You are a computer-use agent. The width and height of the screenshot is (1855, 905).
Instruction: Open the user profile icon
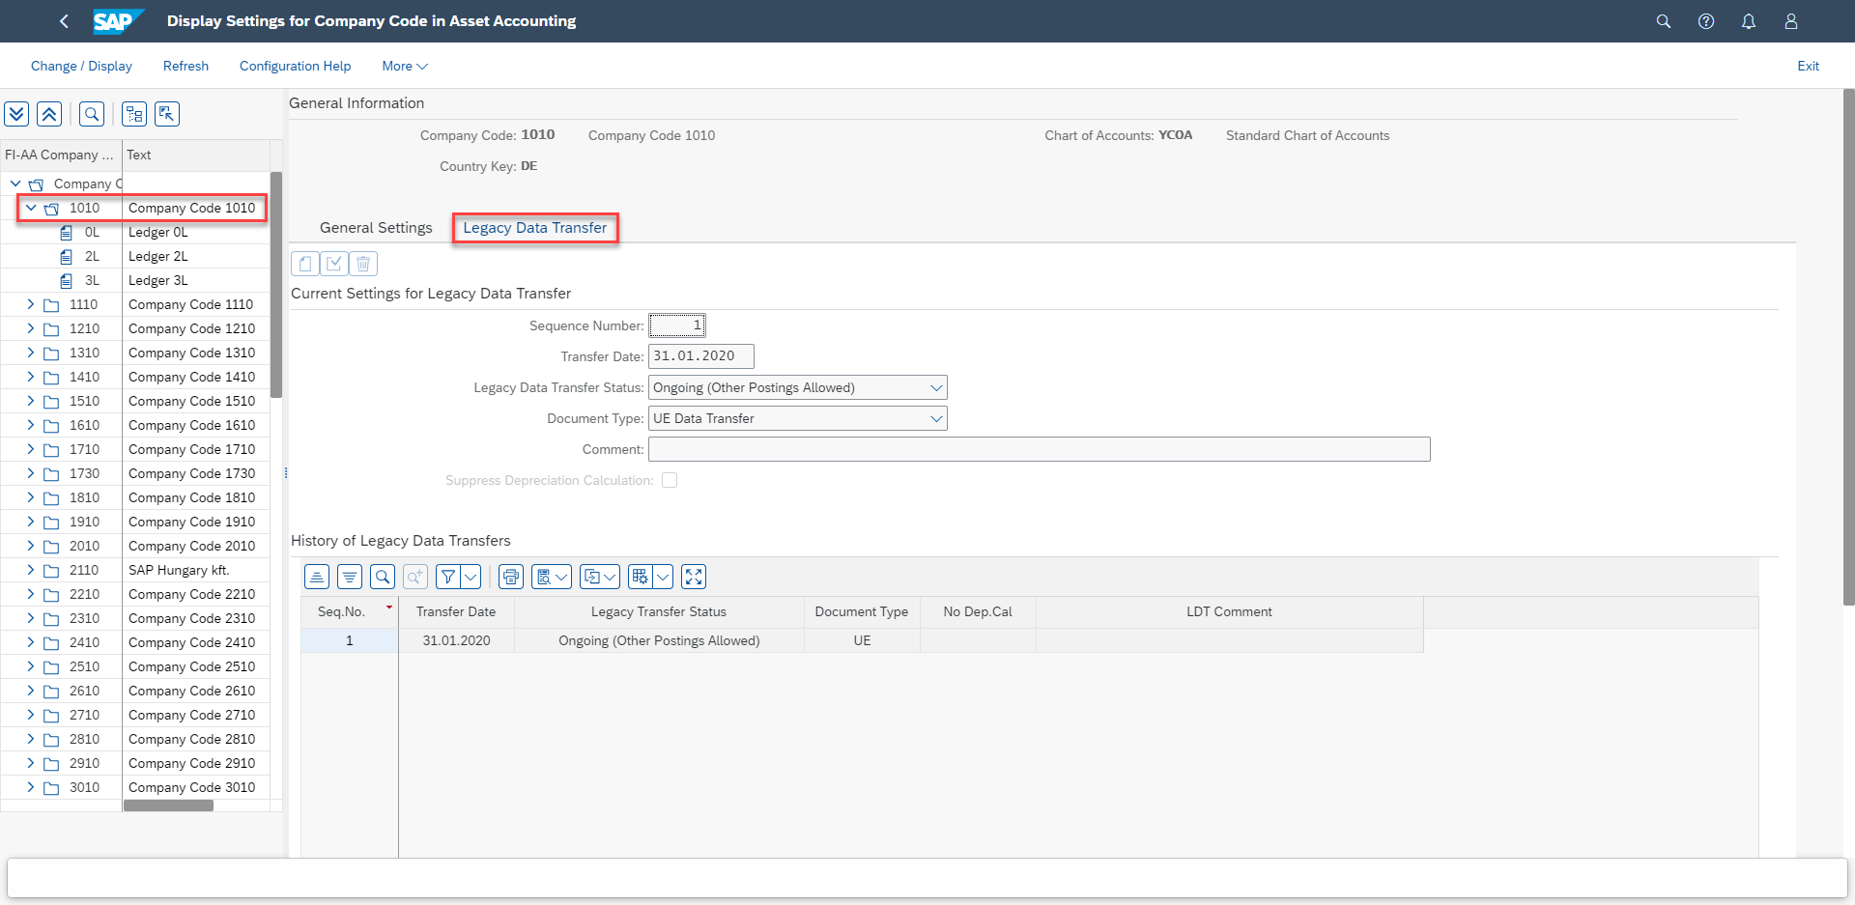point(1791,20)
